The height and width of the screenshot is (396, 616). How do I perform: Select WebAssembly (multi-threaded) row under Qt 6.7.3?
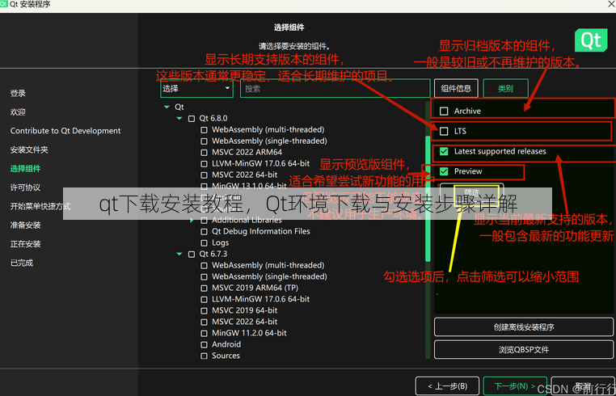pos(268,266)
